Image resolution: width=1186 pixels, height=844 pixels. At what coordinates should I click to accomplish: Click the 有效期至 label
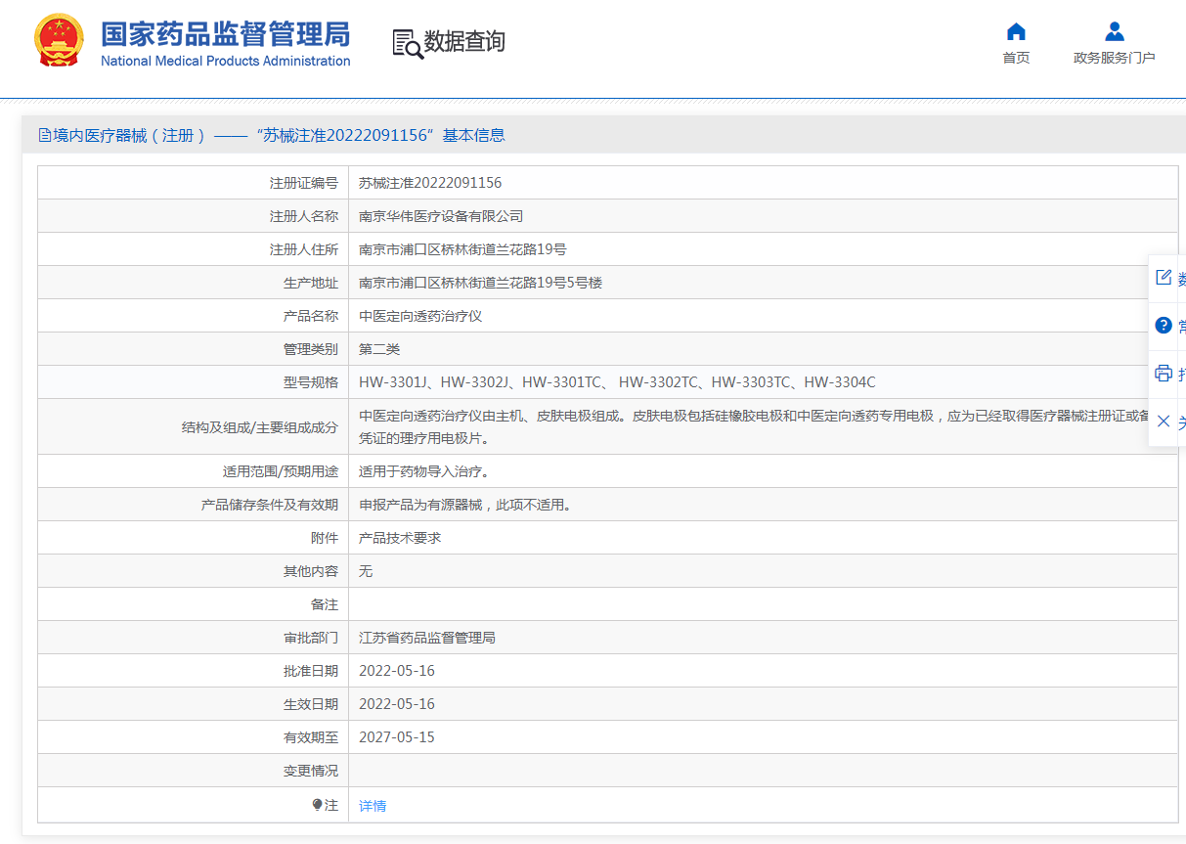point(311,737)
